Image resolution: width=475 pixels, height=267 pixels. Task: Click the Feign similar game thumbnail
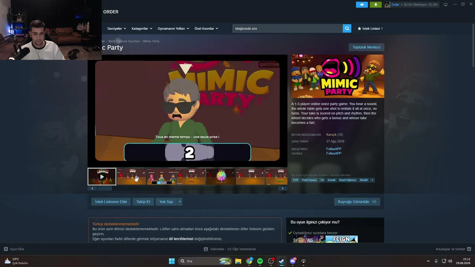click(341, 240)
